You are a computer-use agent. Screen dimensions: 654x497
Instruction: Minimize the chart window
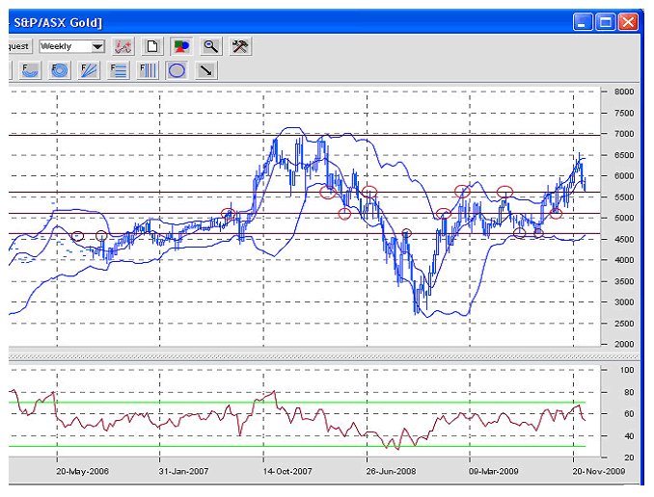[581, 20]
